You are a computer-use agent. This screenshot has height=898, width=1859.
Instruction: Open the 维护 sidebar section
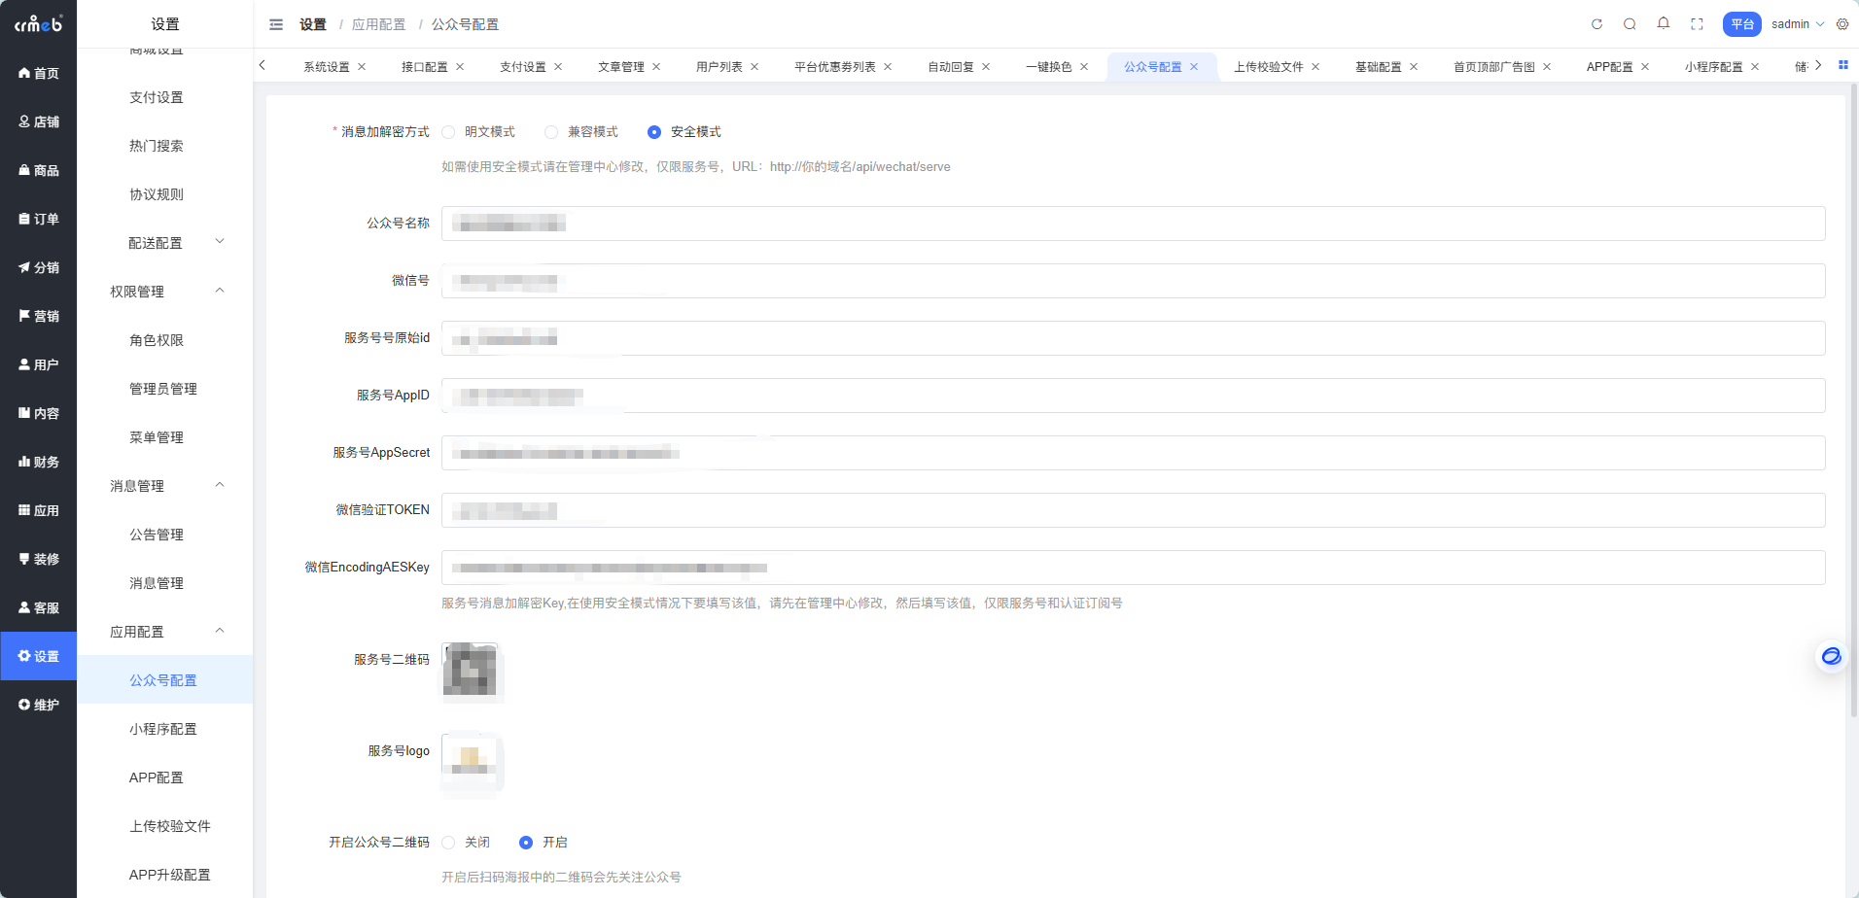39,705
